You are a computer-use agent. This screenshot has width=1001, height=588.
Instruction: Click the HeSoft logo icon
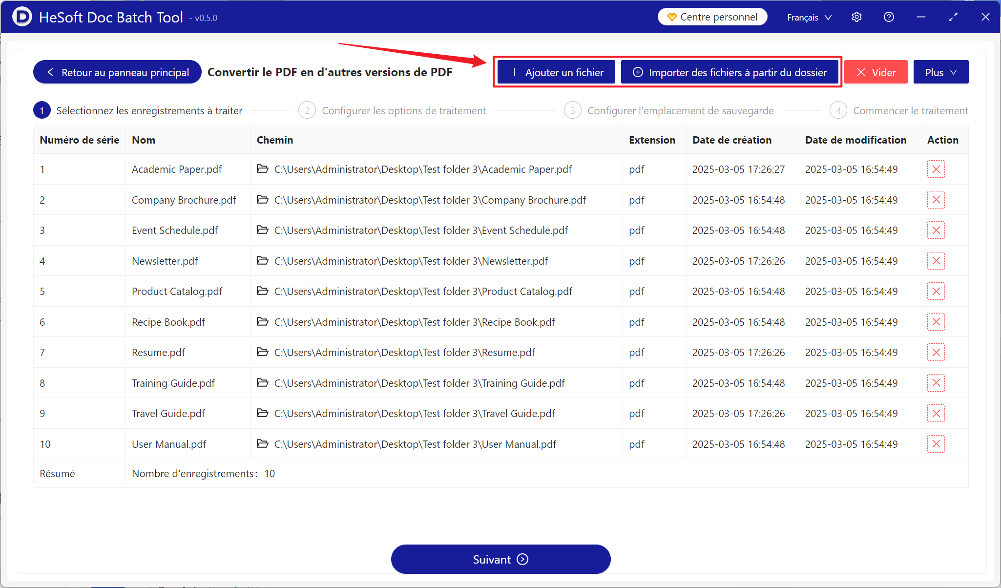tap(21, 17)
